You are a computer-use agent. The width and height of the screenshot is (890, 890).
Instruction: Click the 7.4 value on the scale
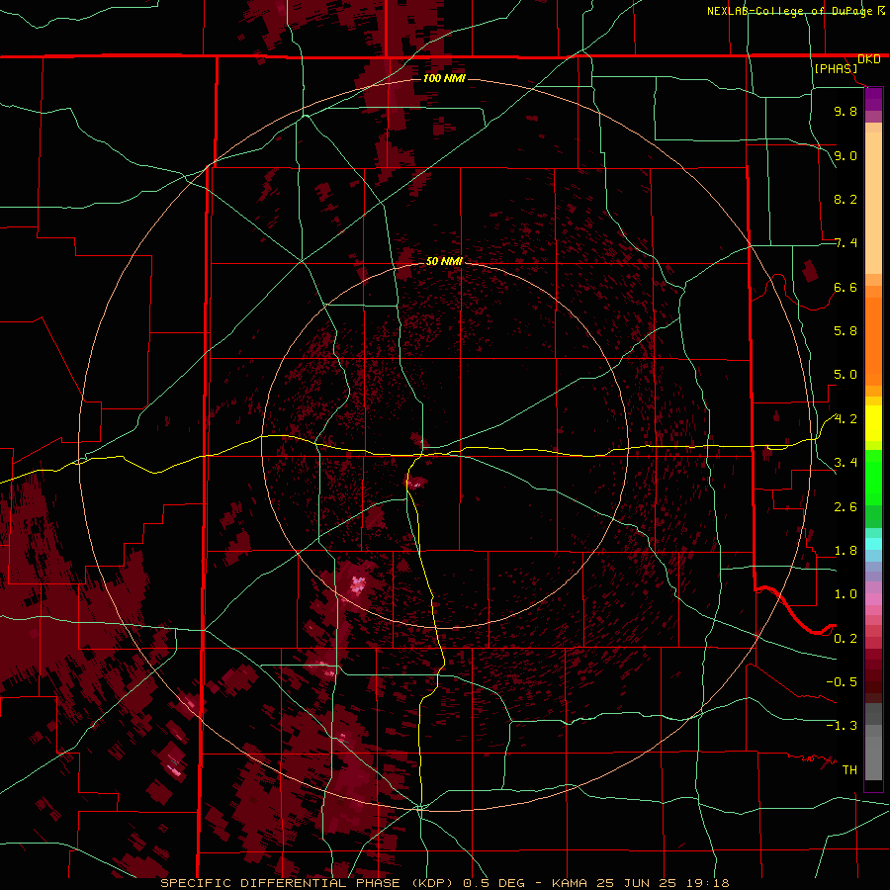pyautogui.click(x=845, y=243)
